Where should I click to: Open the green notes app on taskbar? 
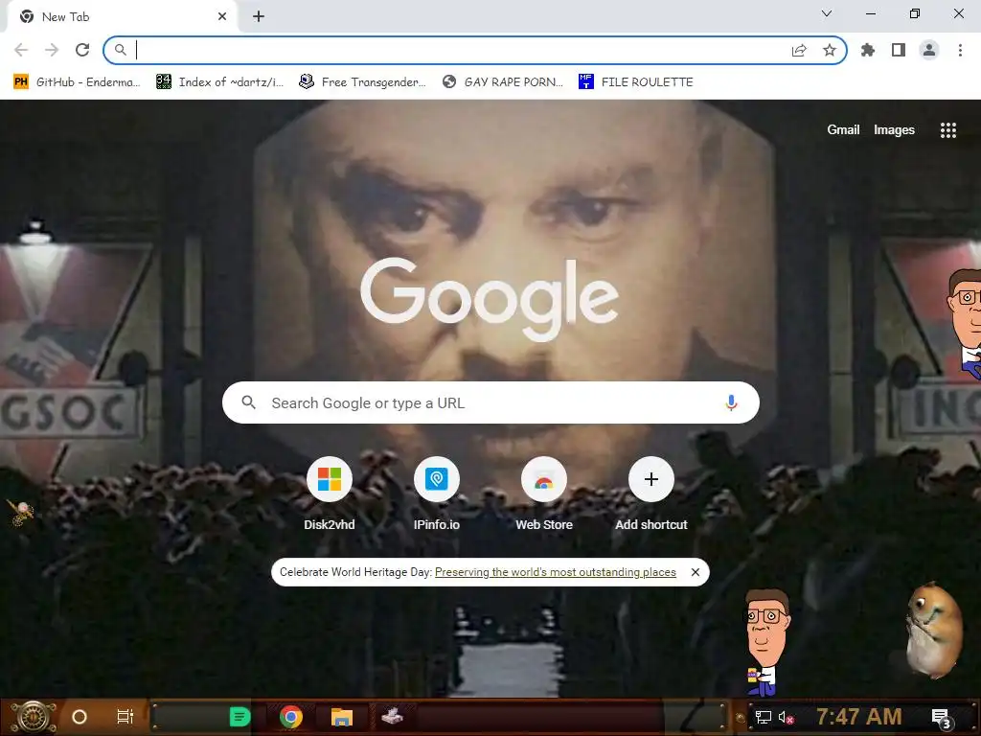(x=240, y=717)
